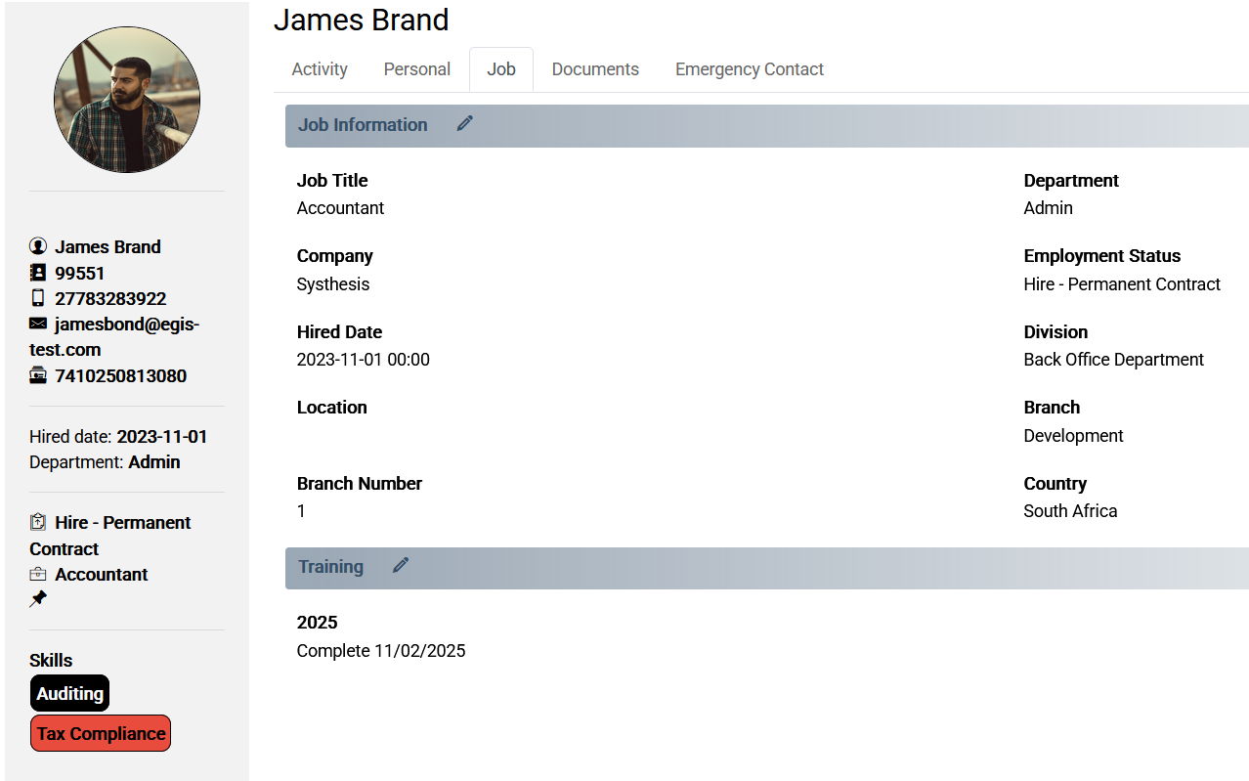
Task: Click the Auditing skill badge
Action: point(70,693)
